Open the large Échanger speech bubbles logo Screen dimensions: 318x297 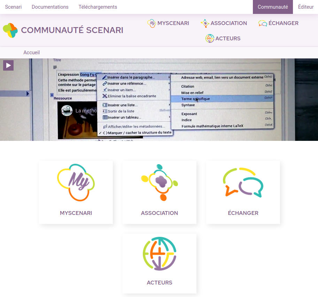[x=243, y=183]
